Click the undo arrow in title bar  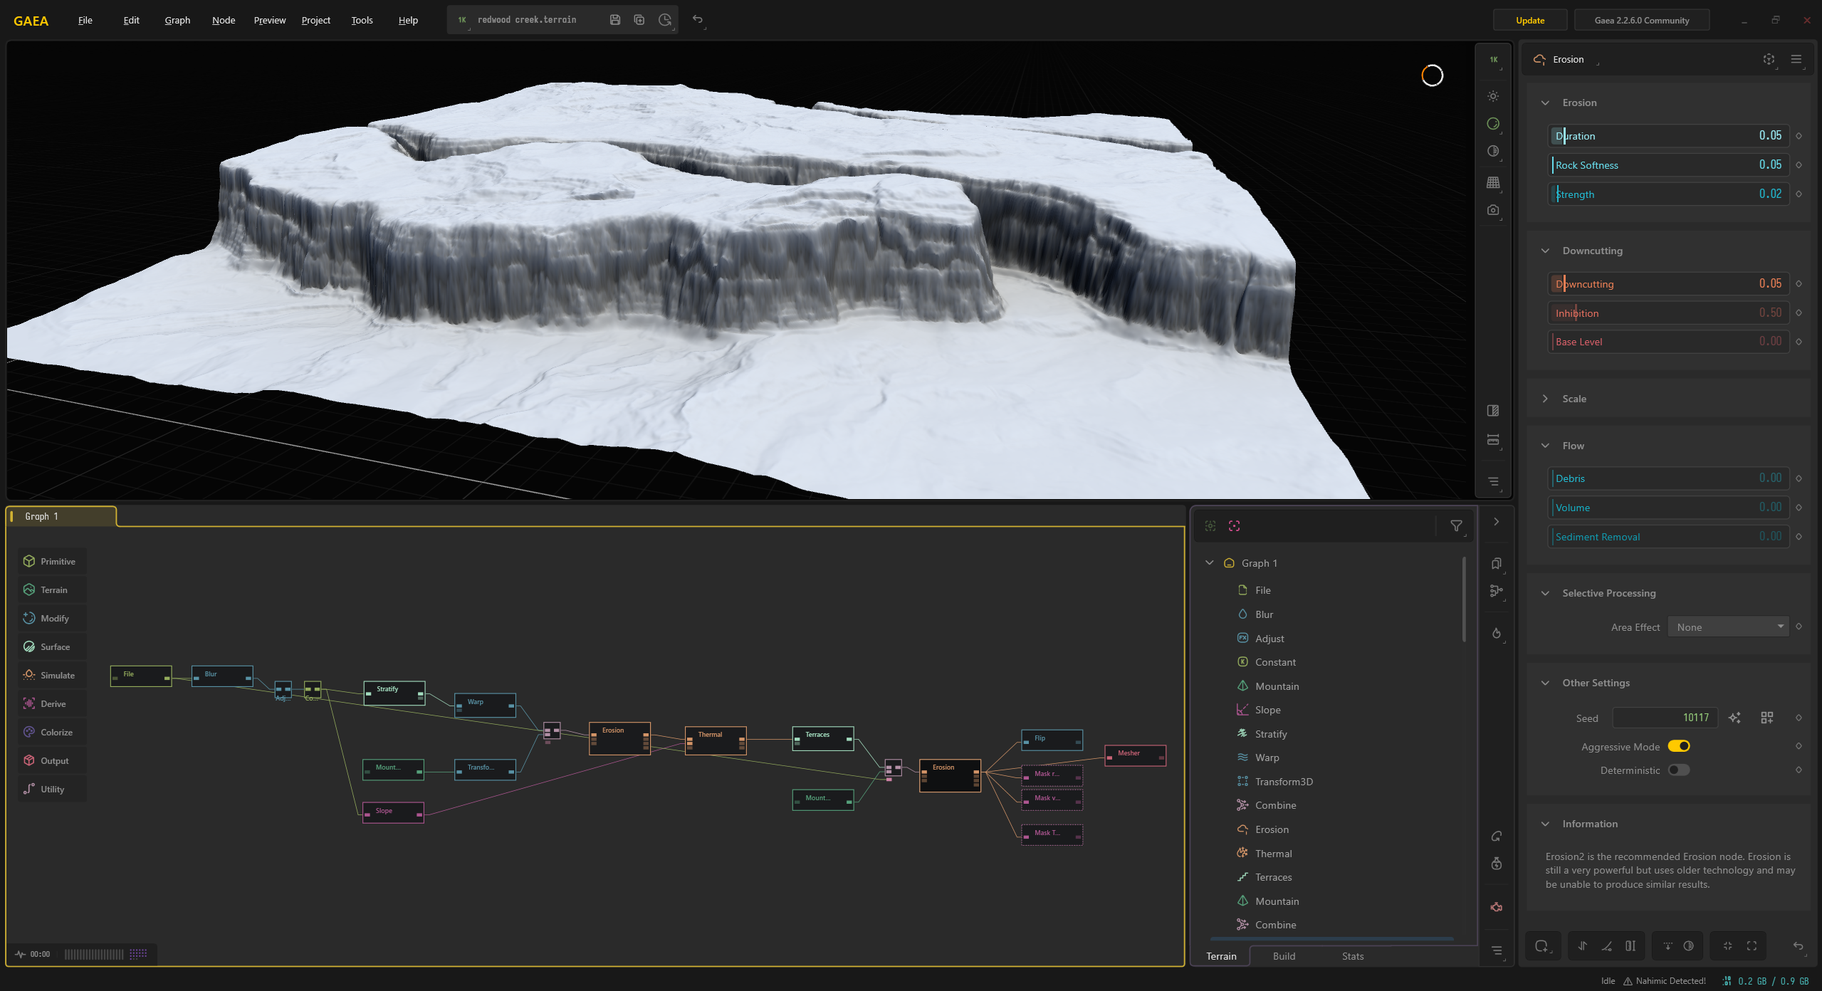tap(698, 20)
